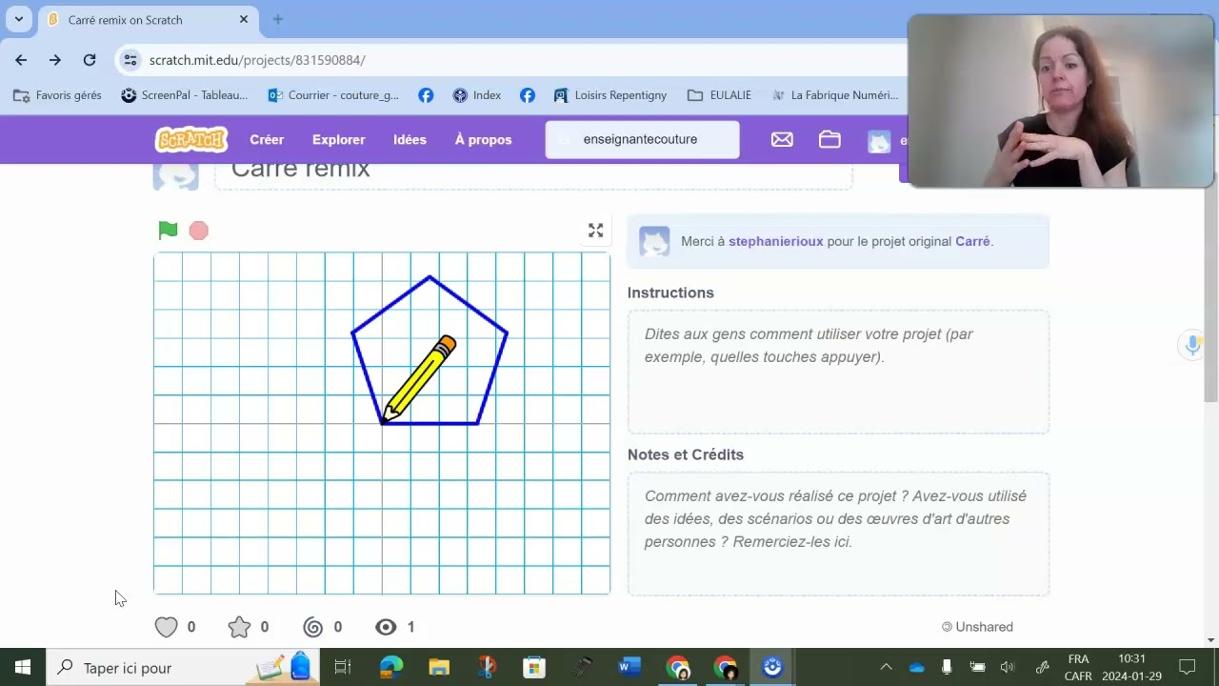Screen dimensions: 1219x686
Task: Open the Explorer menu item
Action: click(x=339, y=139)
